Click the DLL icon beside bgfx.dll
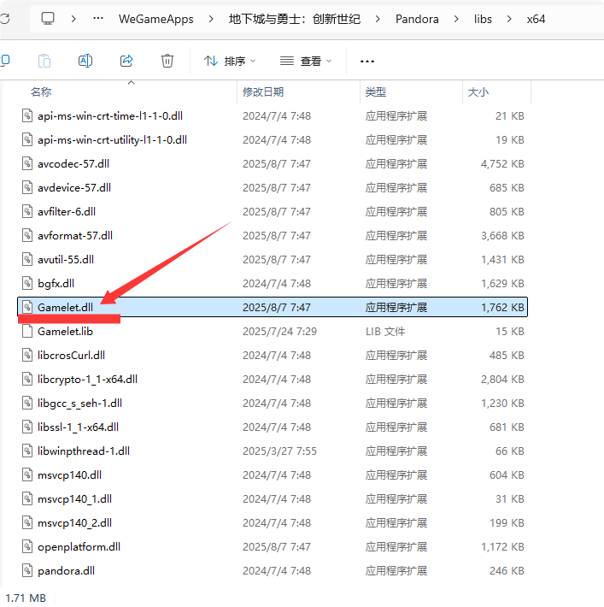Viewport: 604px width, 607px height. pyautogui.click(x=27, y=283)
